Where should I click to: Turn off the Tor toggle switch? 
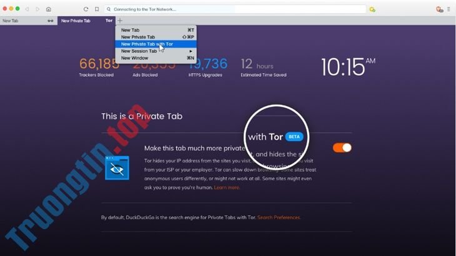342,147
